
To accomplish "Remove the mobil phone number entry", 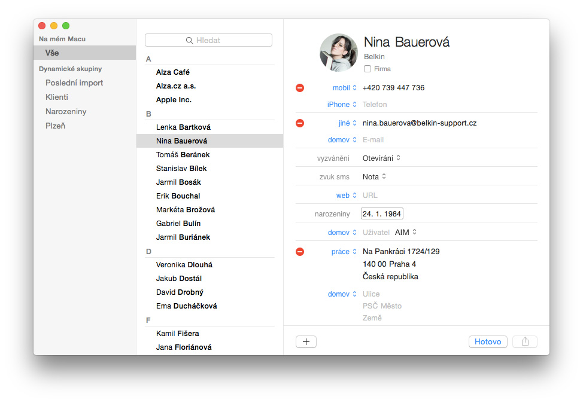I will [x=300, y=88].
